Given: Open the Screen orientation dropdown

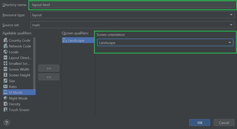Looking at the screenshot, I should [x=165, y=43].
